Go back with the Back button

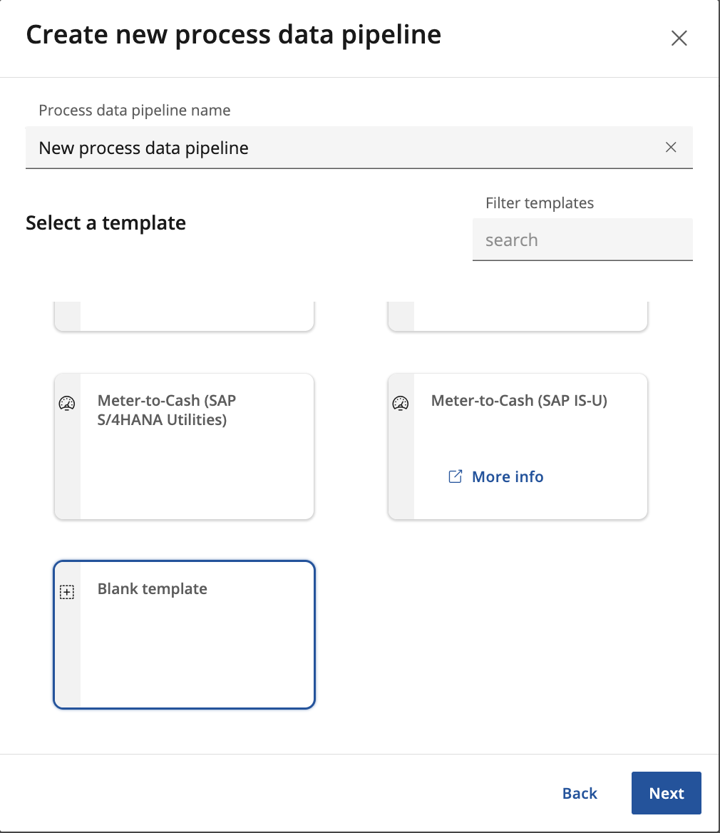coord(580,793)
